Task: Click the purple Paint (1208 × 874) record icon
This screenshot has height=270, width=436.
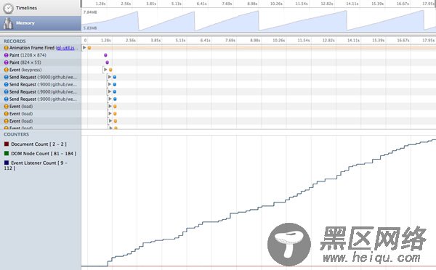Action: (x=6, y=55)
